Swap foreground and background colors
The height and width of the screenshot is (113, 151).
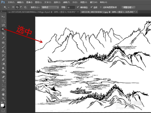pyautogui.click(x=5, y=102)
